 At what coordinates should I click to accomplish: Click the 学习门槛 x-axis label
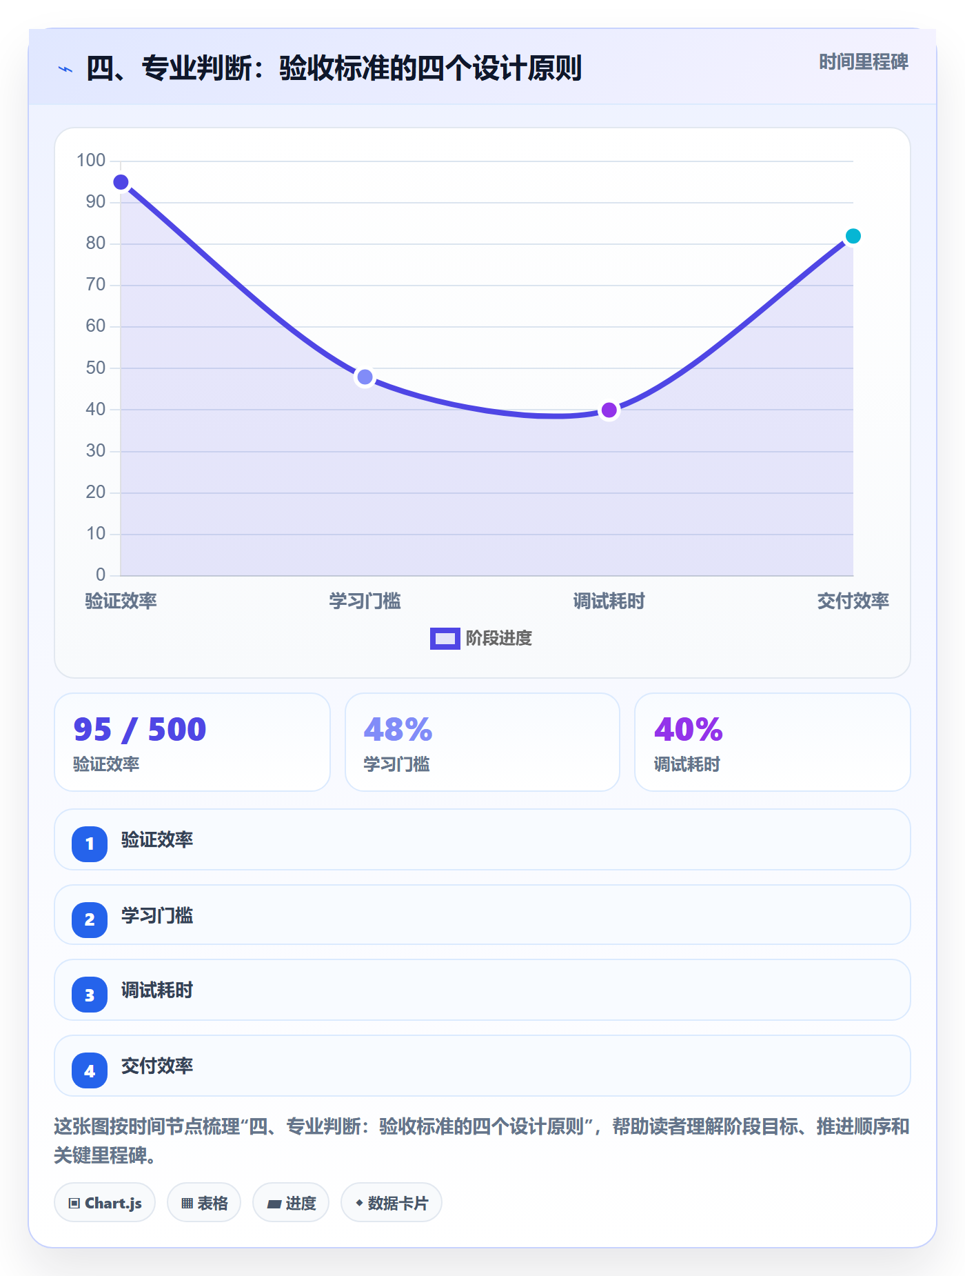365,601
